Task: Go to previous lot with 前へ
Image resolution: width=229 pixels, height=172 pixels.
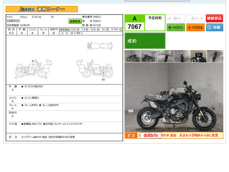Action: (176, 18)
